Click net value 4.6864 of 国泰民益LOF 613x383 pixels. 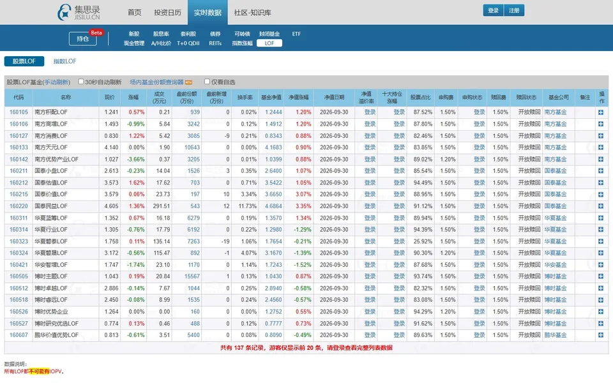pyautogui.click(x=273, y=206)
